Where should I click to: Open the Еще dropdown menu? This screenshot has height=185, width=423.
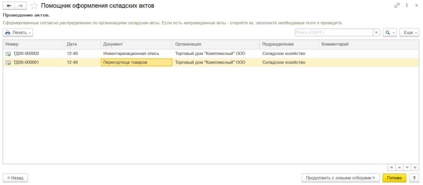pyautogui.click(x=409, y=33)
